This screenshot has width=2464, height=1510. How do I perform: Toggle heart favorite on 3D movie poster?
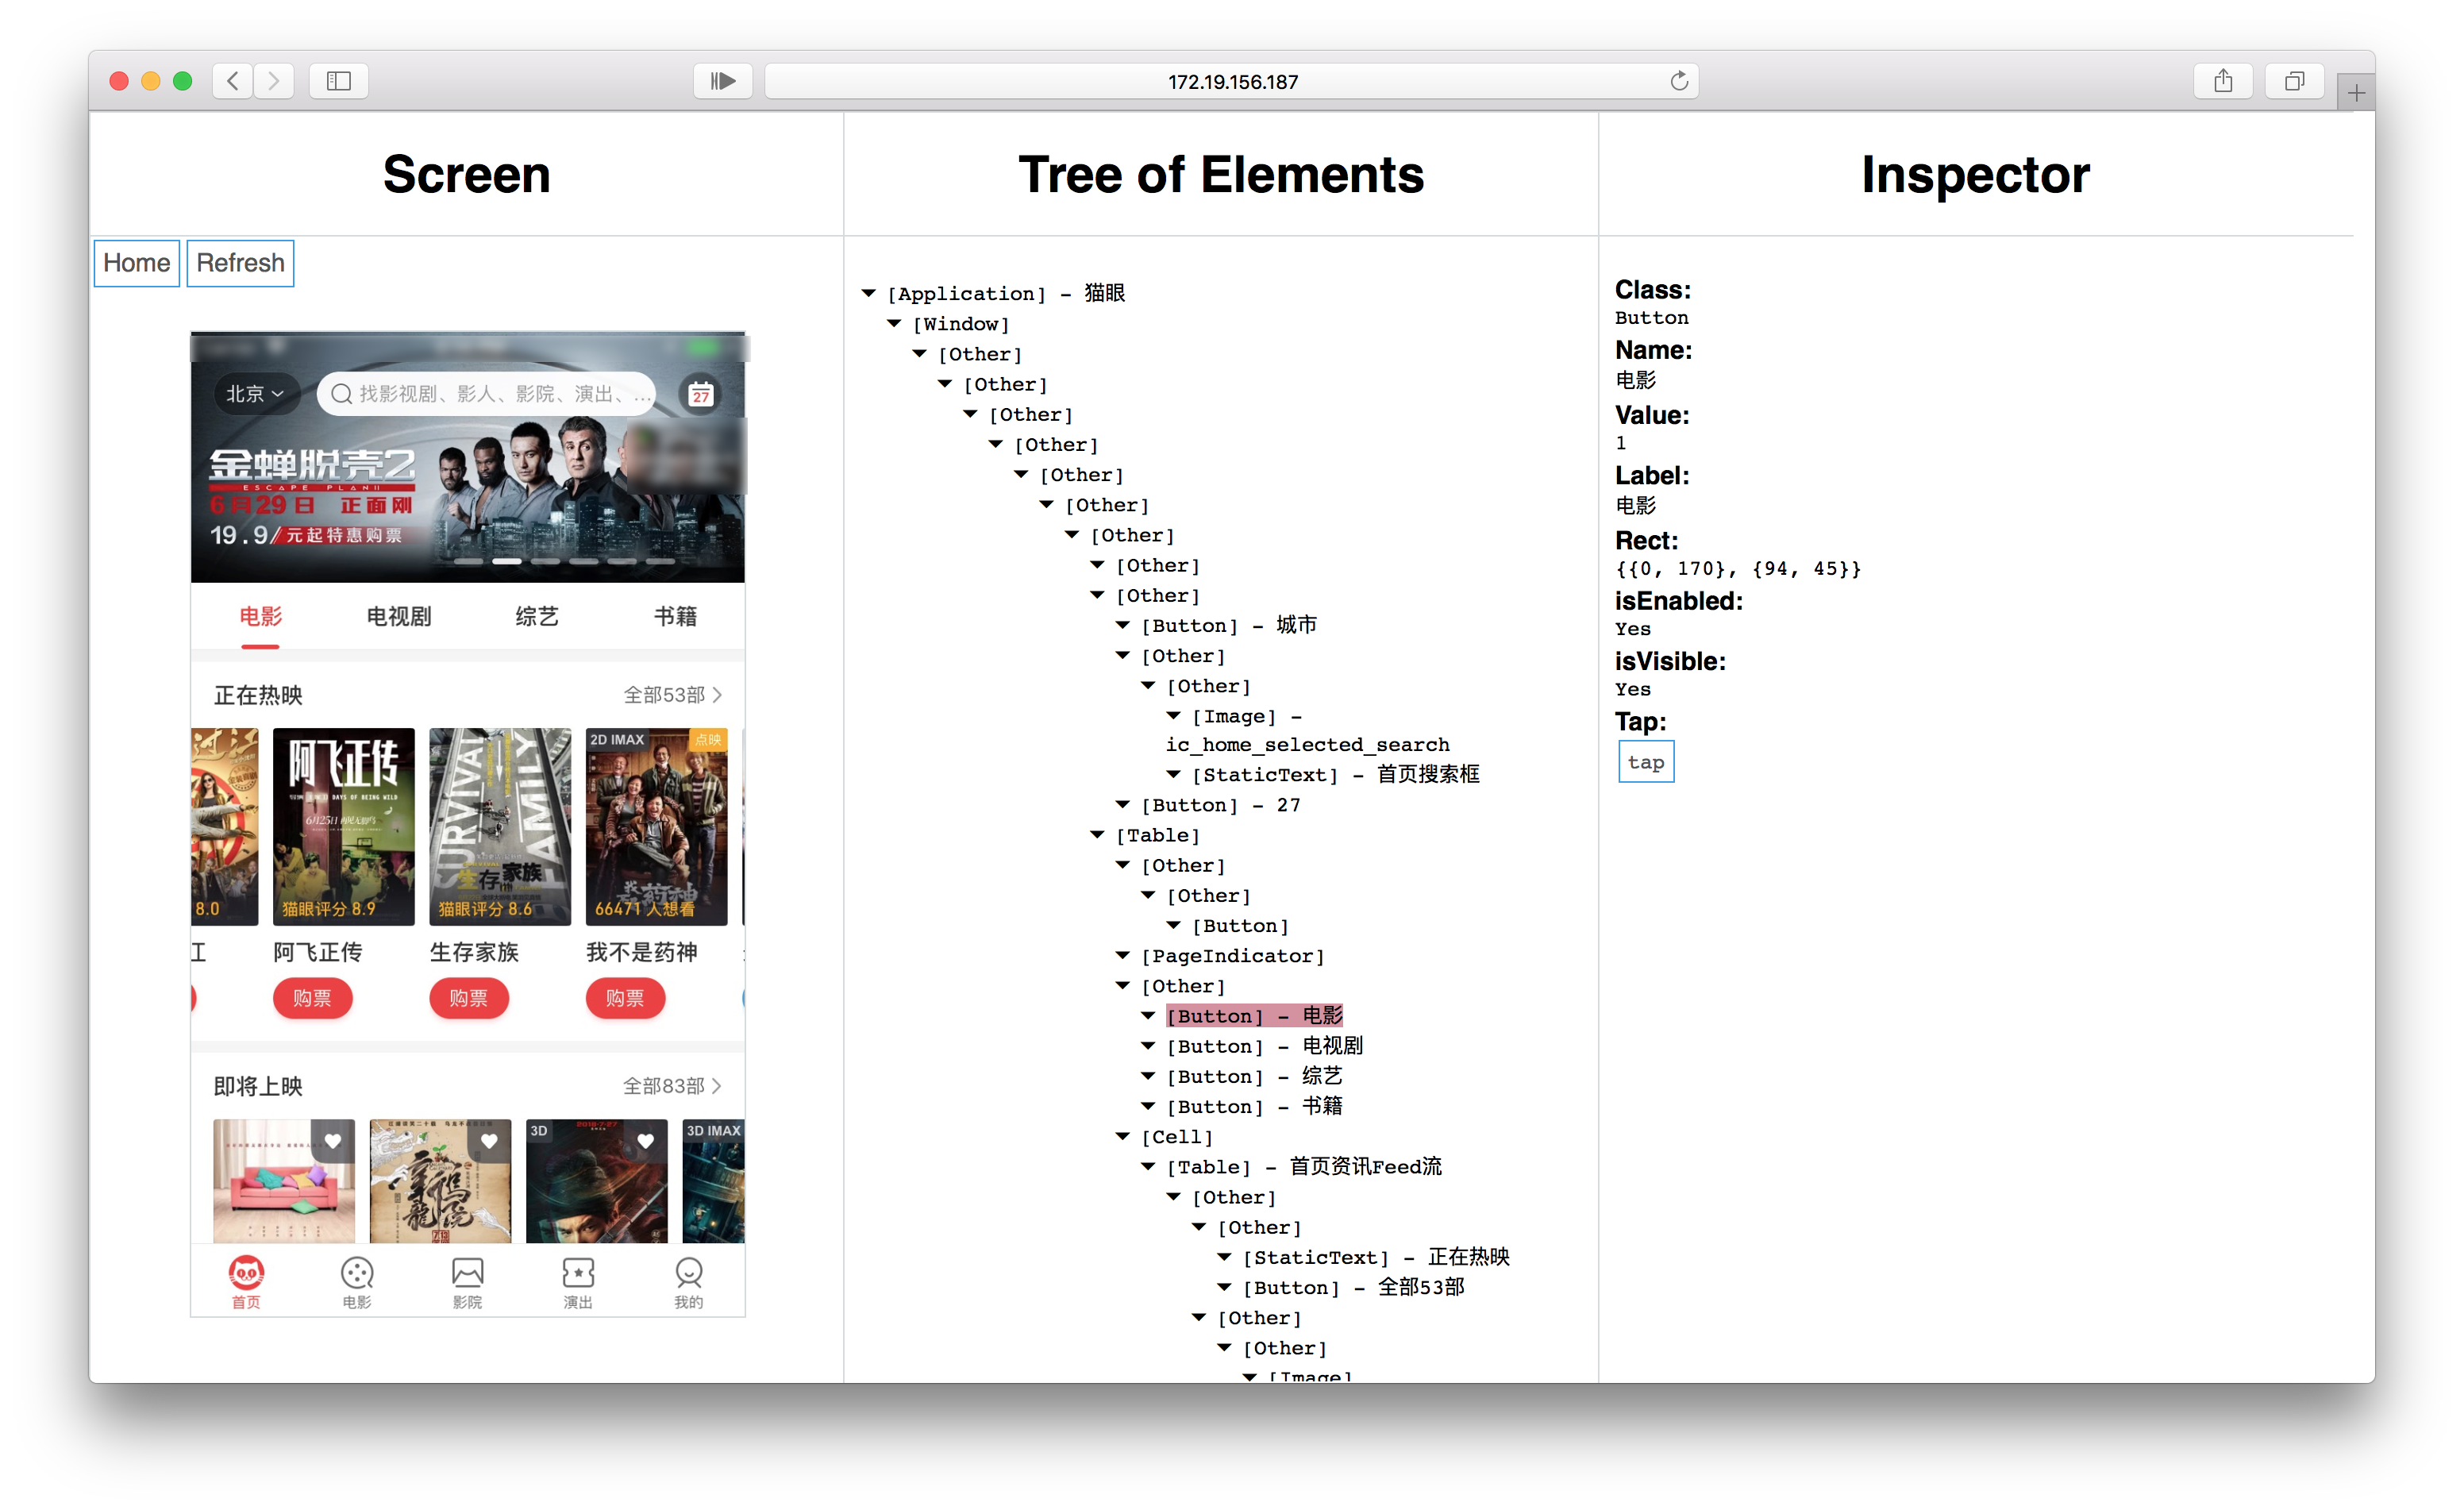tap(645, 1141)
